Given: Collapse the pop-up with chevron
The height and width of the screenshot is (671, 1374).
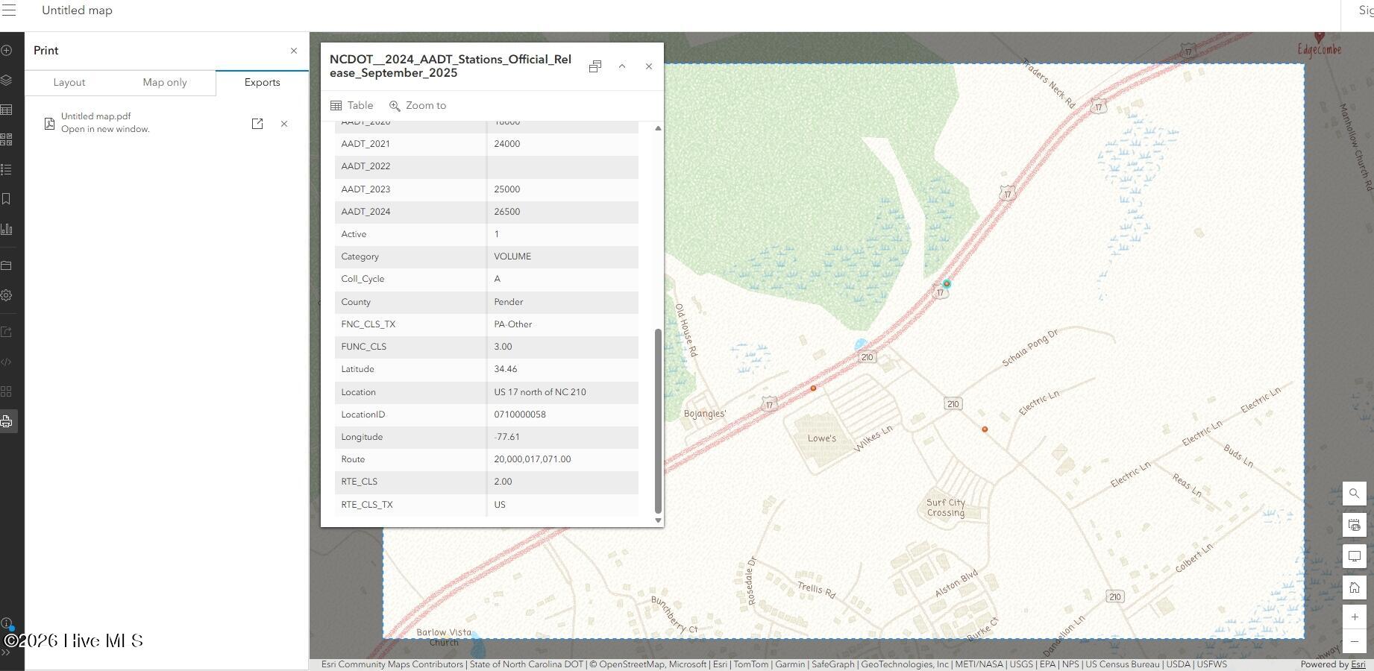Looking at the screenshot, I should 622,66.
